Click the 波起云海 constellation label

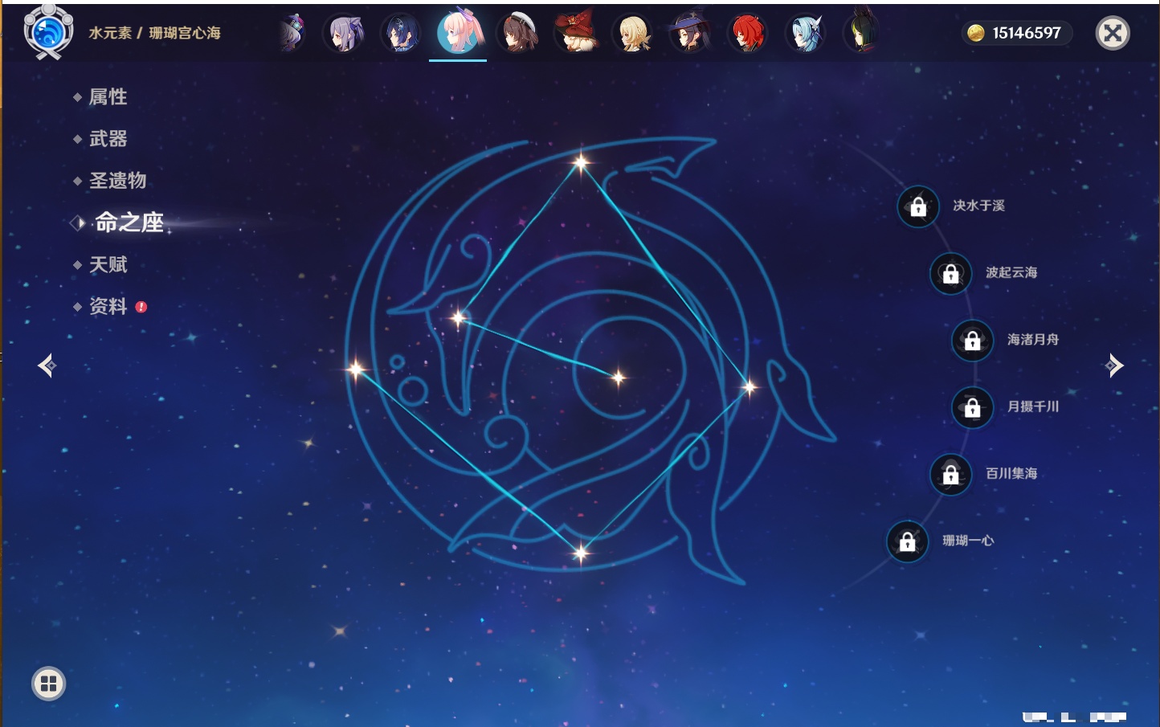click(1011, 272)
